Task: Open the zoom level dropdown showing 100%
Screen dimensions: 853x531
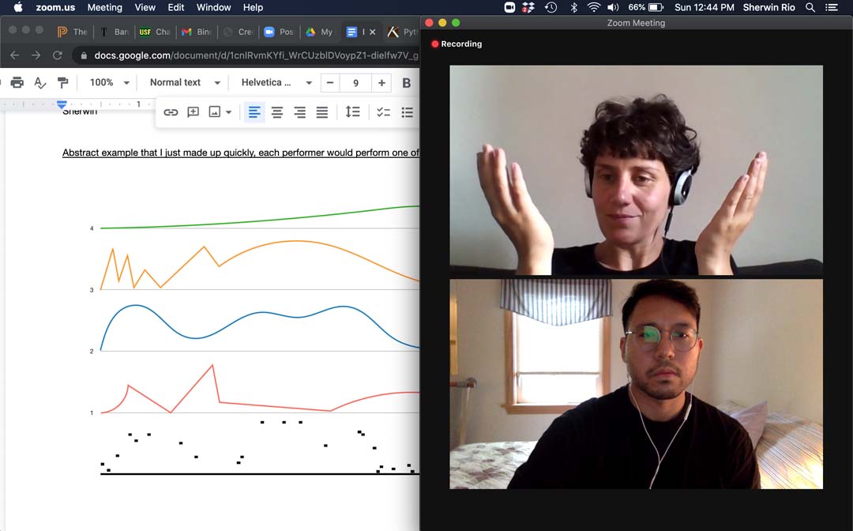Action: point(110,83)
